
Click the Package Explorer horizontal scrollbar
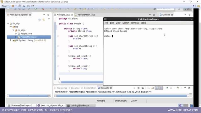click(29, 96)
